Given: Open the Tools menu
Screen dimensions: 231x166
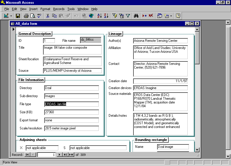Looking at the screenshot, I should coord(71,9).
